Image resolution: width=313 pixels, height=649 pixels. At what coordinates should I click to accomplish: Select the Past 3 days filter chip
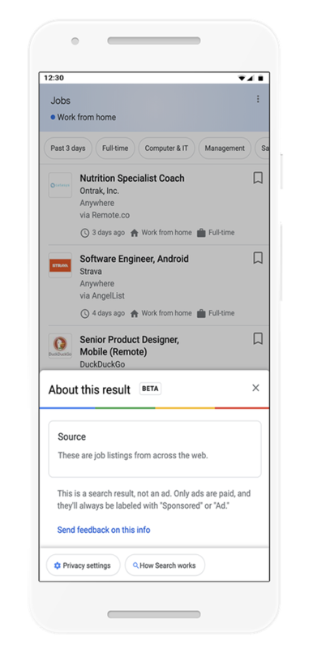pyautogui.click(x=68, y=148)
